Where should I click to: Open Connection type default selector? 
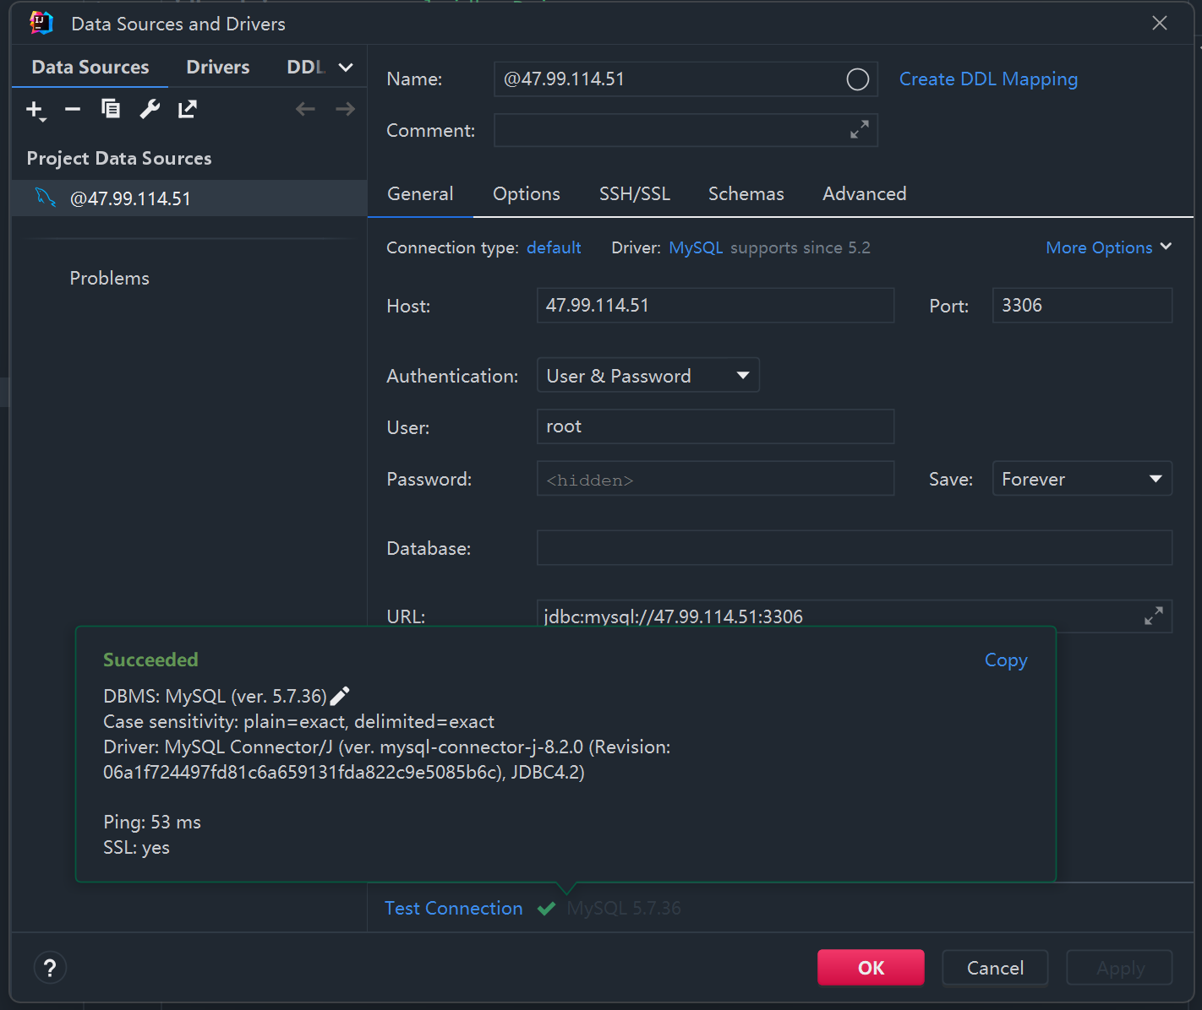click(554, 247)
